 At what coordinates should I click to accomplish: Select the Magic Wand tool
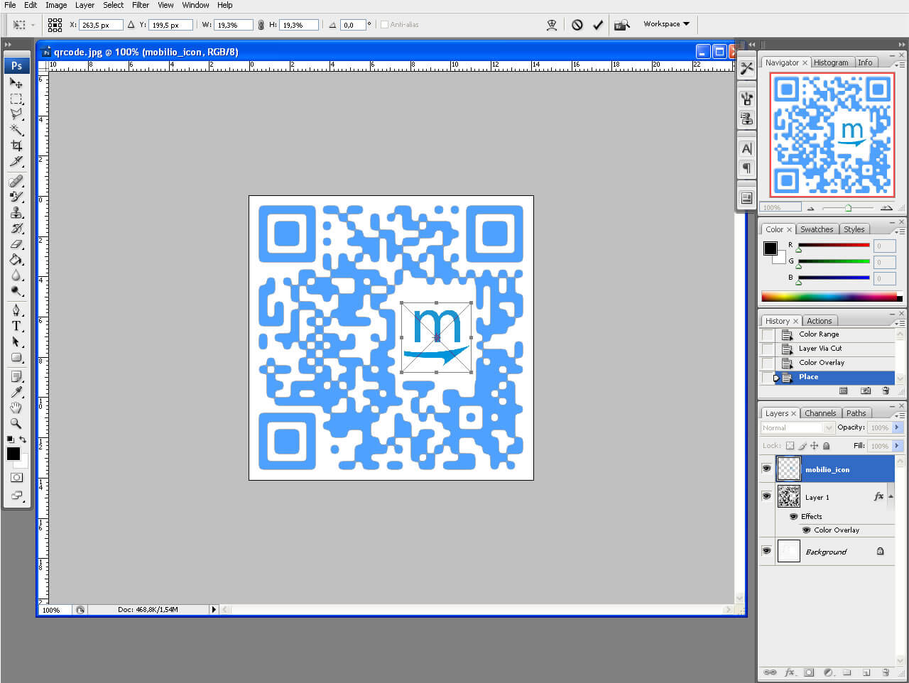pos(16,129)
